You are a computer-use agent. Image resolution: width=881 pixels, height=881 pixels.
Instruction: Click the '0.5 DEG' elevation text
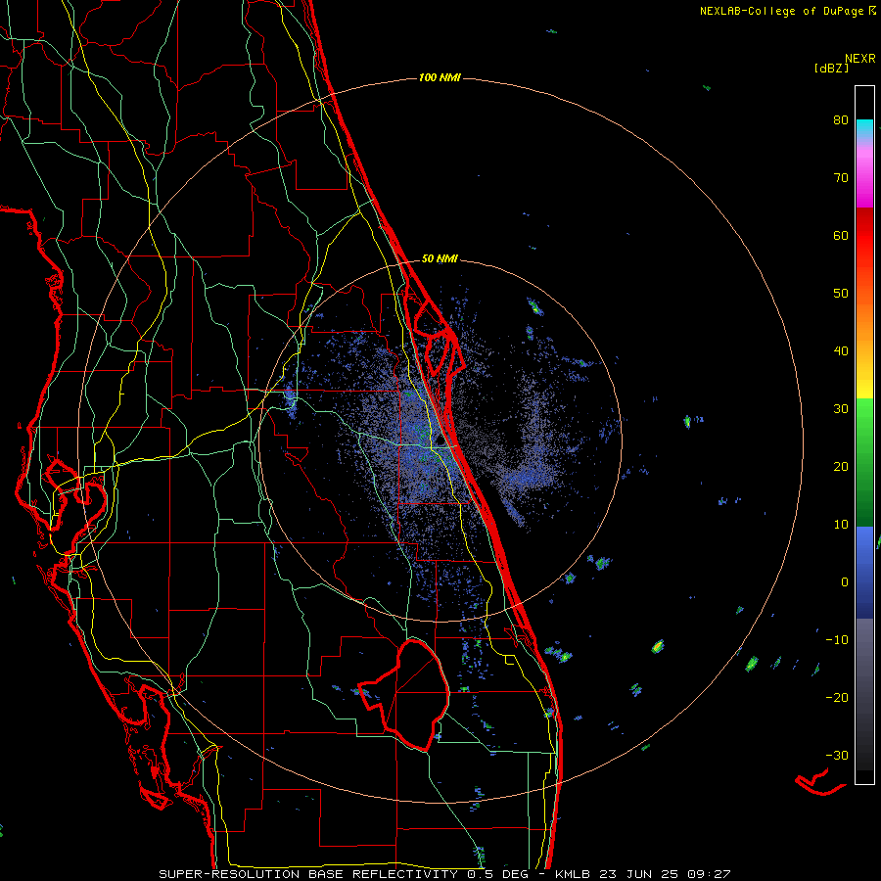[498, 874]
